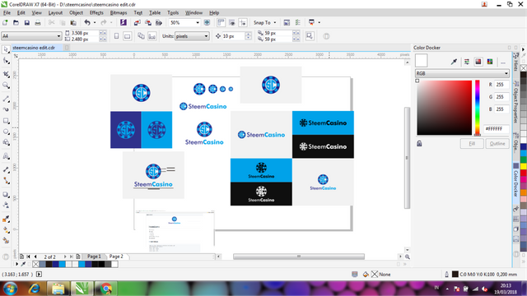527x296 pixels.
Task: Show color viewers in Color Docker
Action: 478,62
